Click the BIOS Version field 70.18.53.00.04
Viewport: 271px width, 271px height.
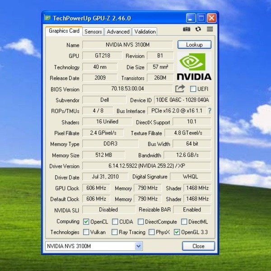pos(127,89)
